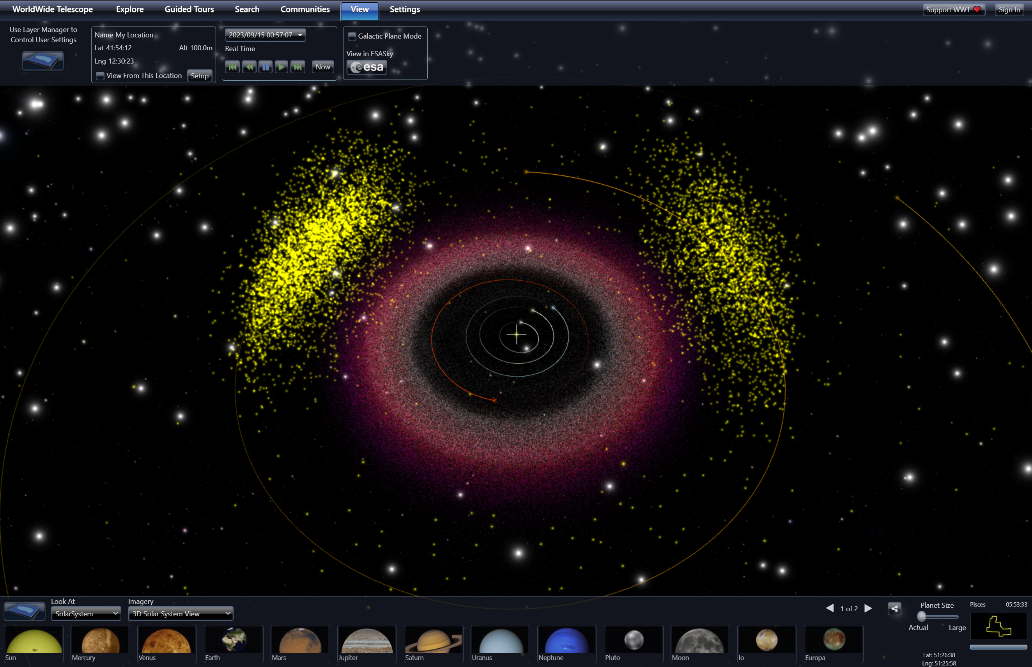Enable Galactic Plane Mode checkbox

352,36
